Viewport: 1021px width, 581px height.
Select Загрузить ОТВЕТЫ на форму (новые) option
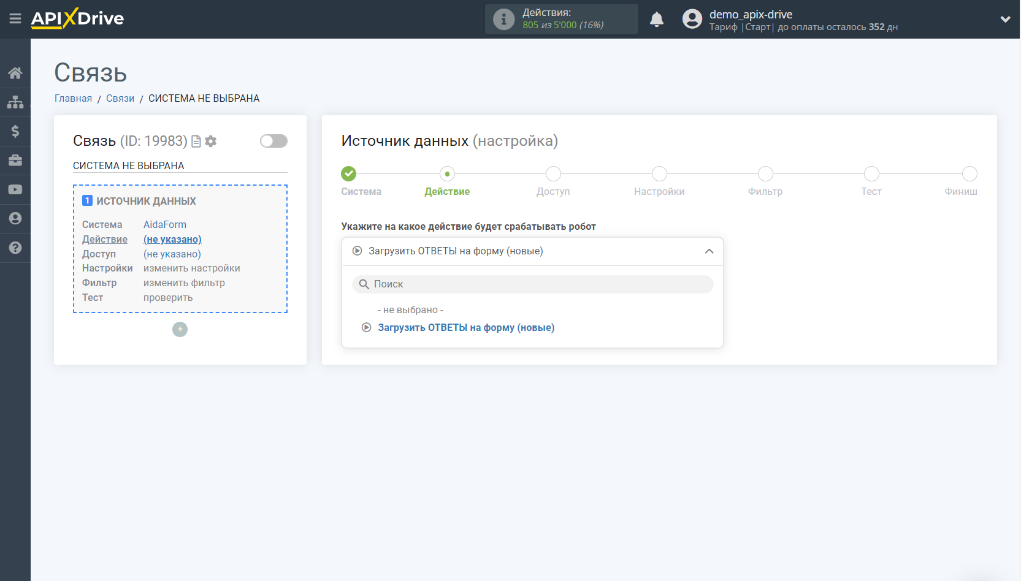(466, 328)
